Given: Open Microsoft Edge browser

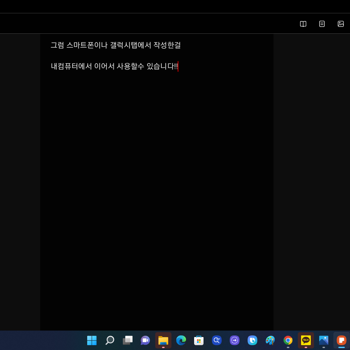Looking at the screenshot, I should tap(181, 341).
